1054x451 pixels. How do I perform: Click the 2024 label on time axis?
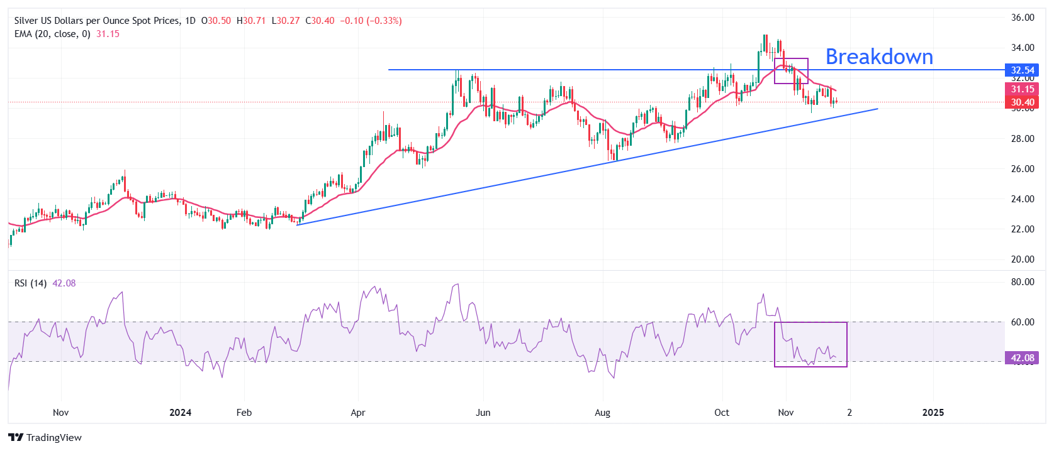(x=180, y=413)
